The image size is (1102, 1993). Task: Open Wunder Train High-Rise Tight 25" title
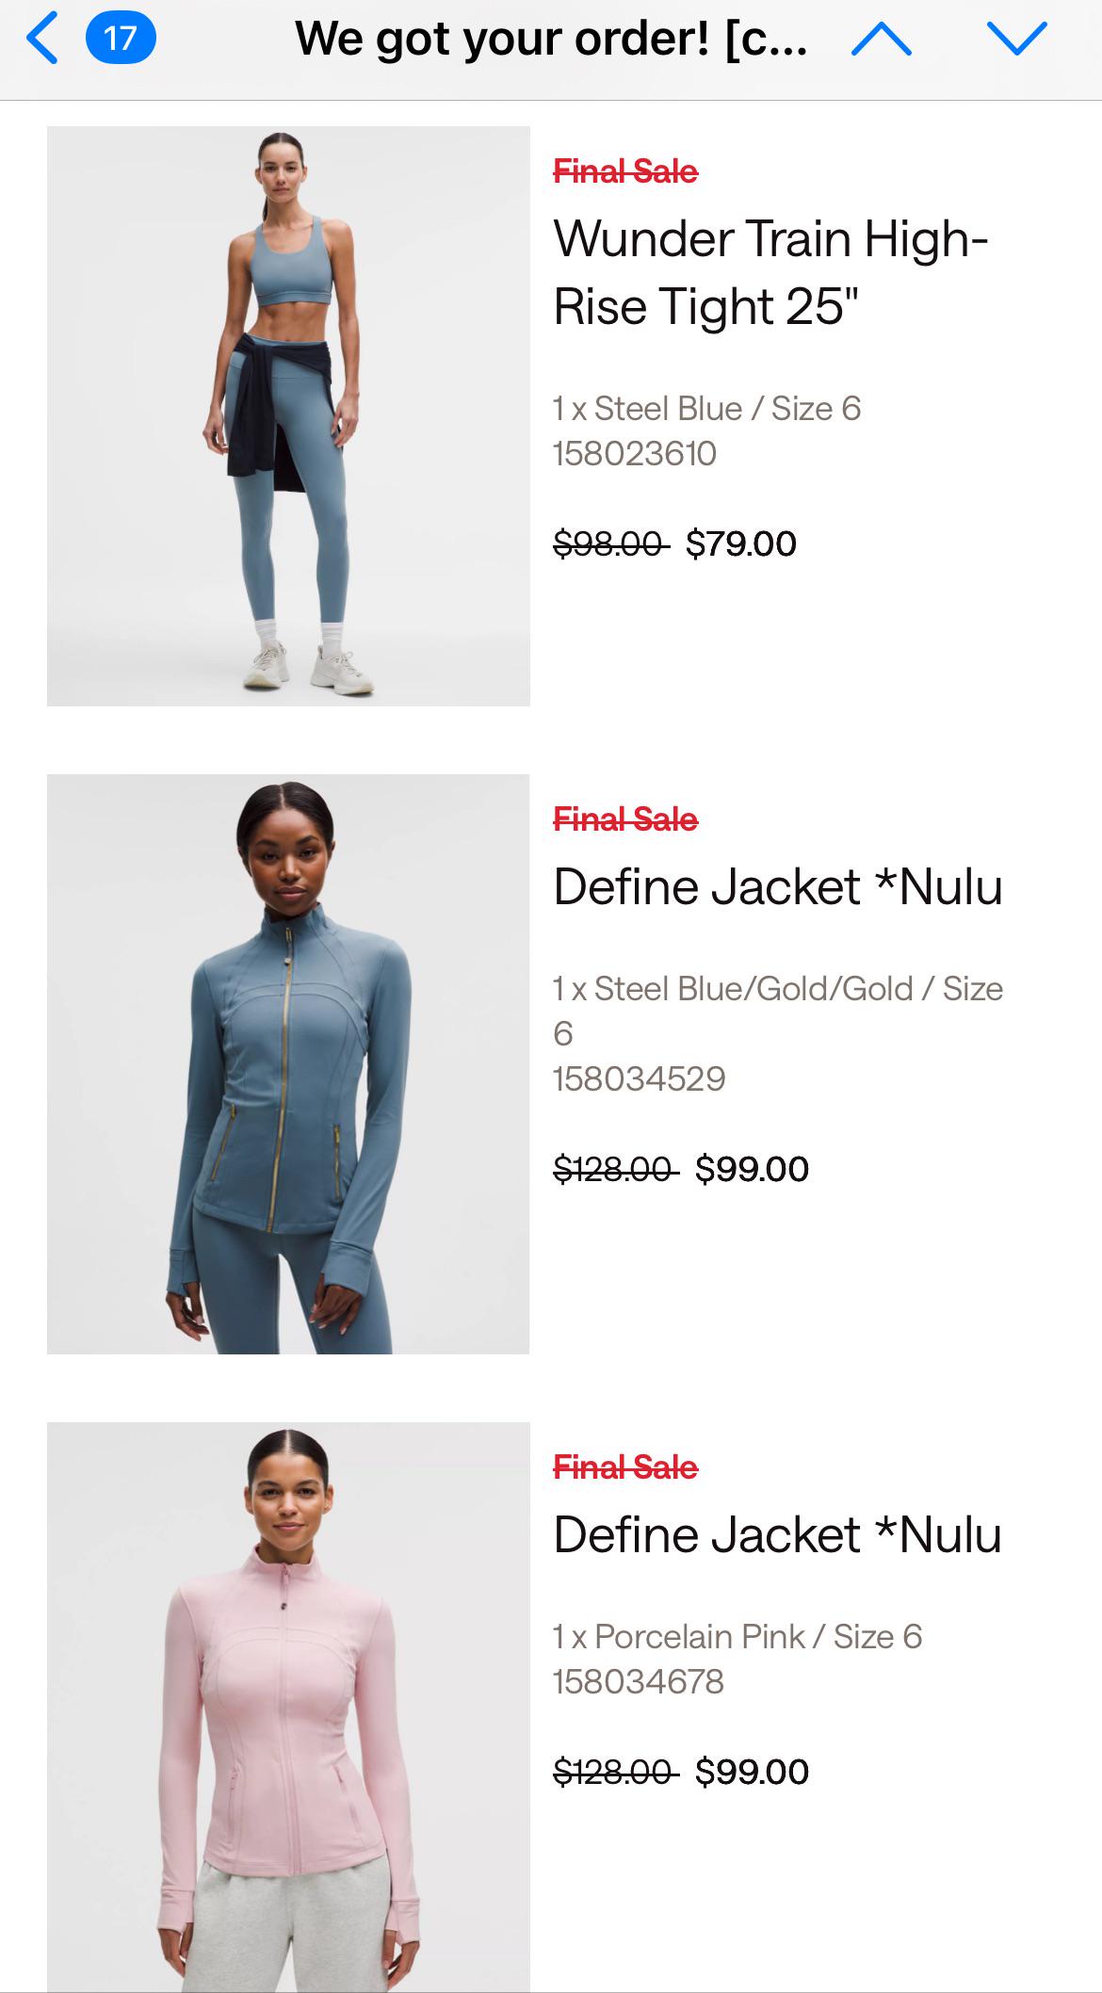tap(770, 272)
